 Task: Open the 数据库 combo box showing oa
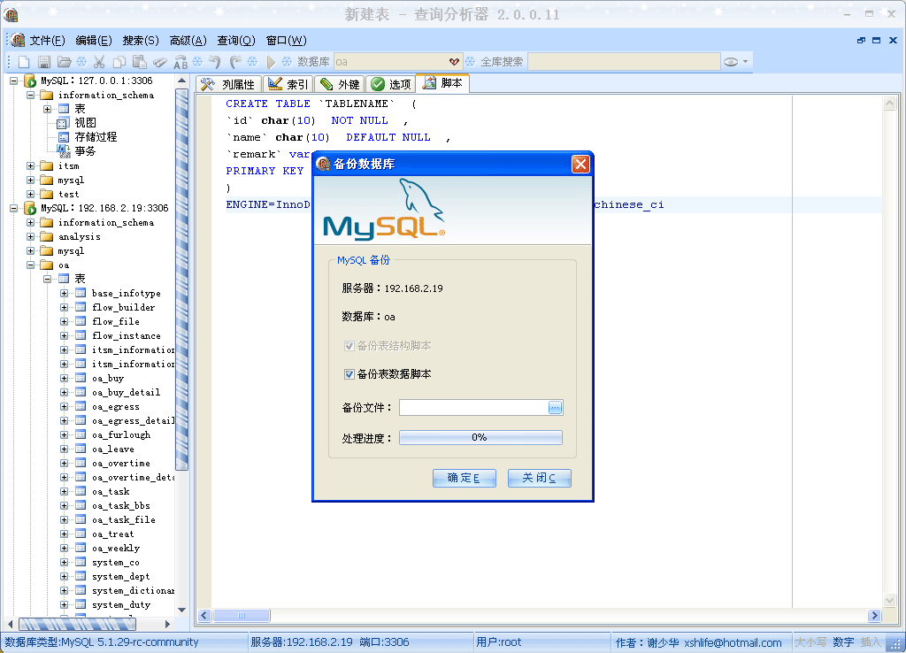[397, 62]
